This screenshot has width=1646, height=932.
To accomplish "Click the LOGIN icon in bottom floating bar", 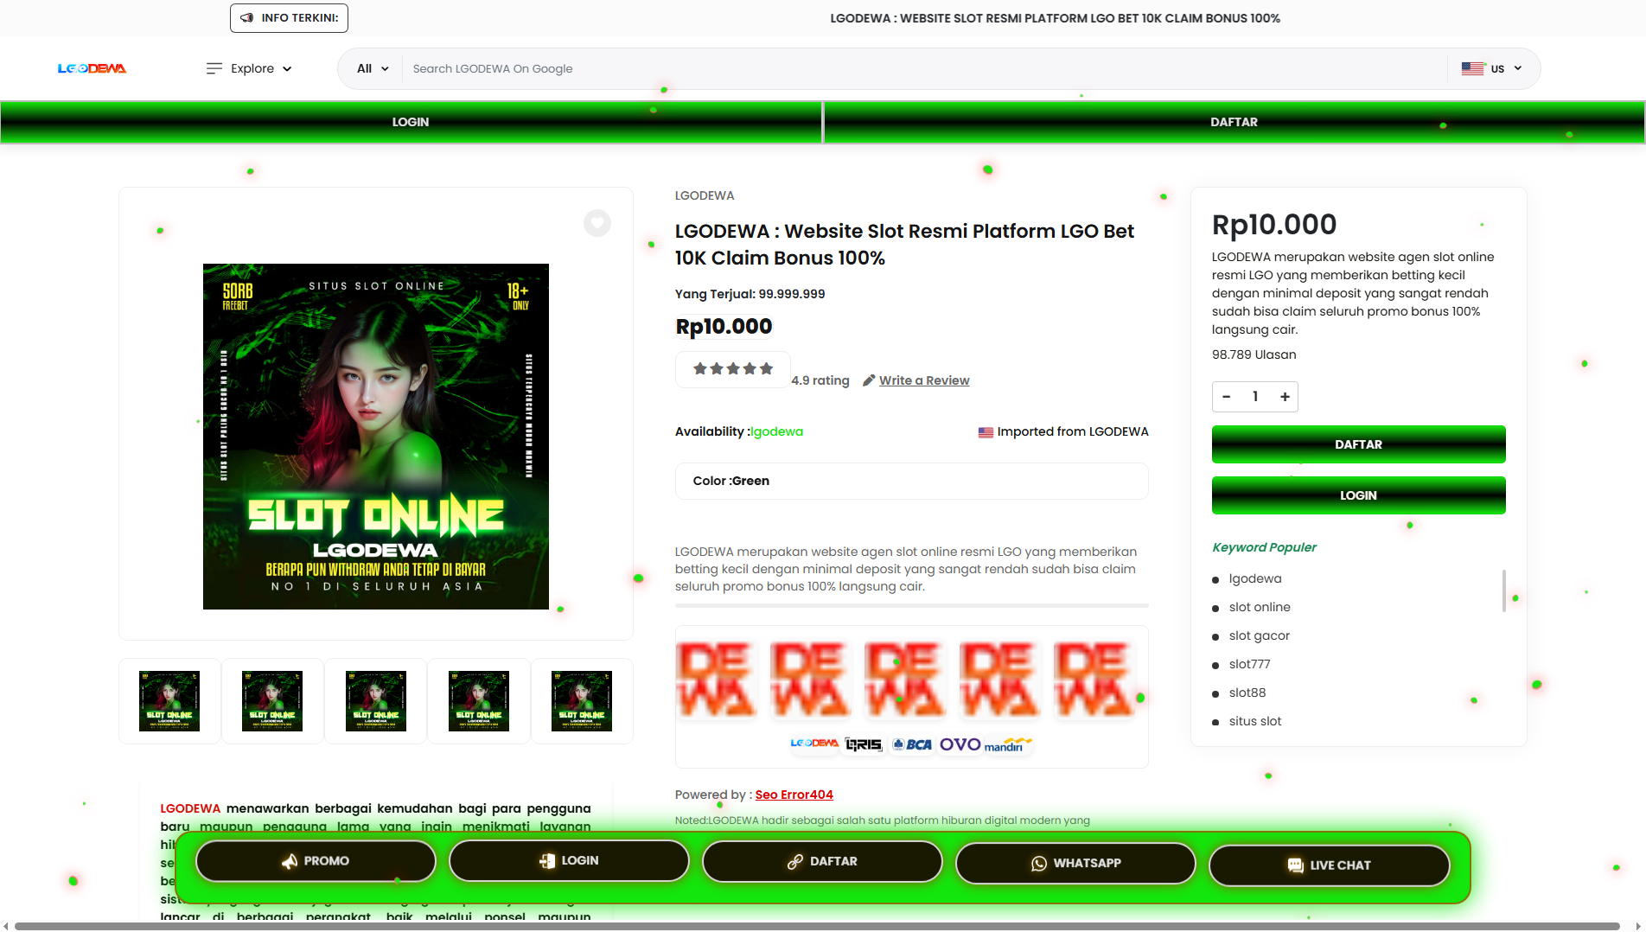I will pyautogui.click(x=547, y=861).
